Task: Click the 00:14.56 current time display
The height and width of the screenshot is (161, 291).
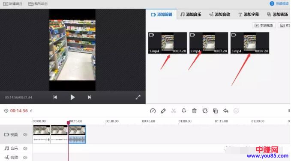Action: [x=19, y=111]
